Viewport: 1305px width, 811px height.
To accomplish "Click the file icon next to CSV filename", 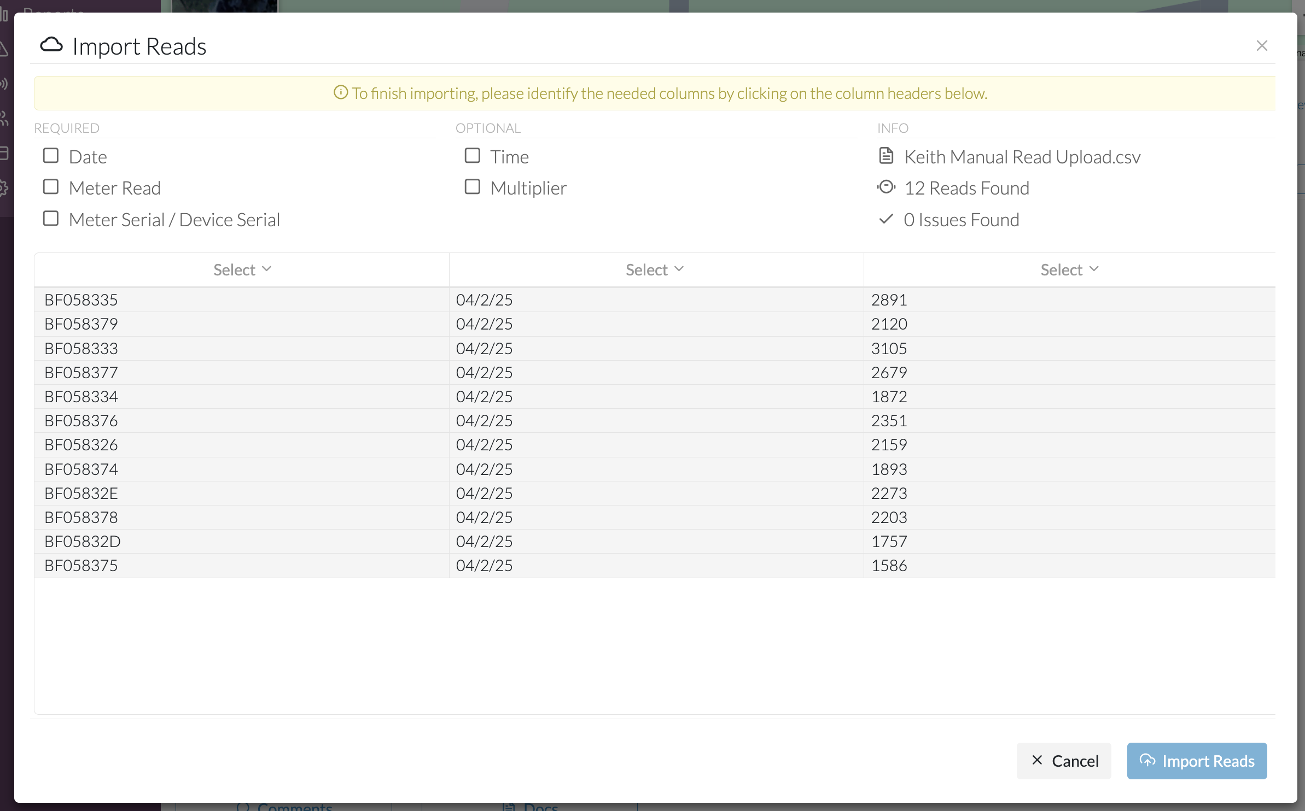I will tap(886, 156).
